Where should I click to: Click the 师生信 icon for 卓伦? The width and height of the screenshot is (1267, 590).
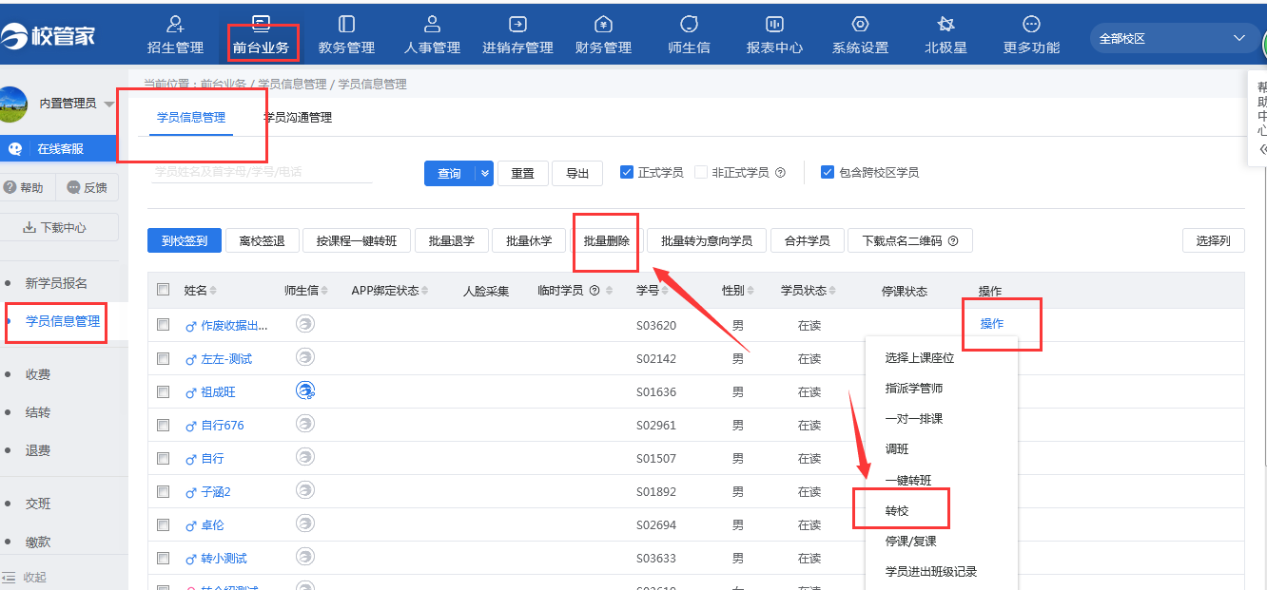coord(305,523)
